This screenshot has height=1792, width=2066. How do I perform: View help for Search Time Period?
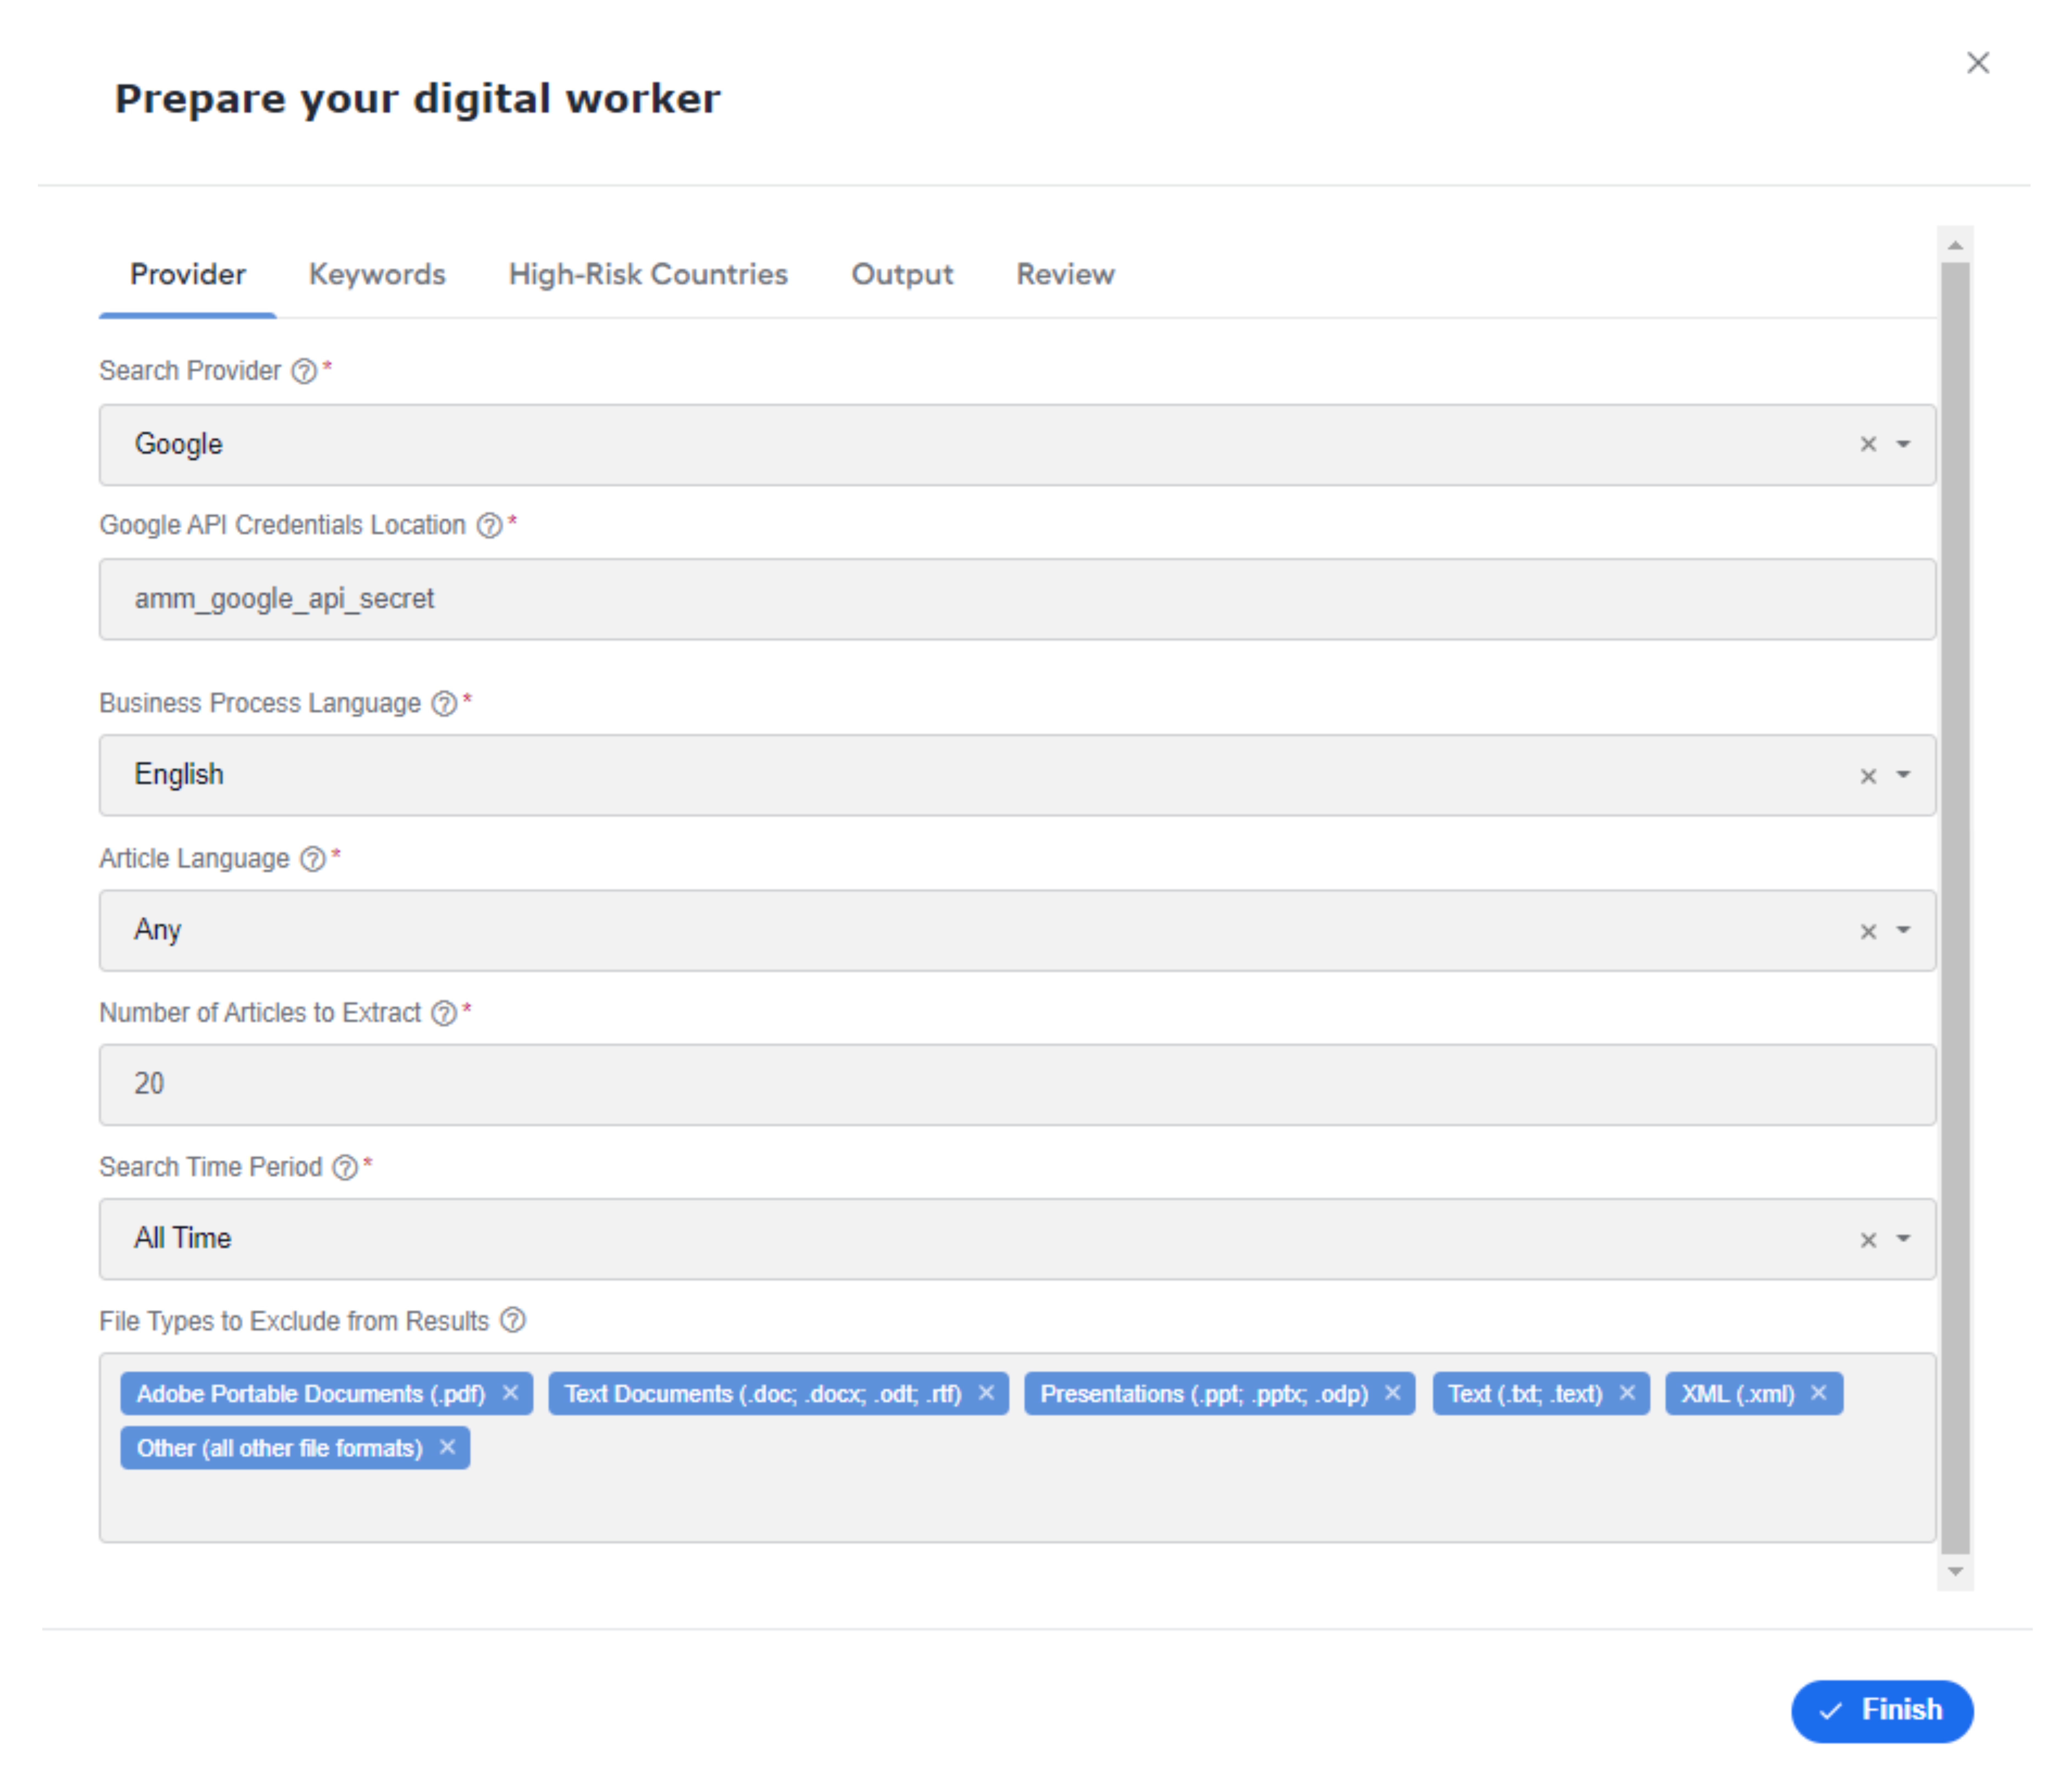tap(345, 1167)
